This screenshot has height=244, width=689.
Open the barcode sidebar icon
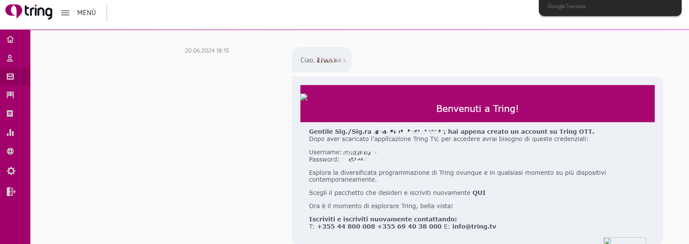coord(10,95)
